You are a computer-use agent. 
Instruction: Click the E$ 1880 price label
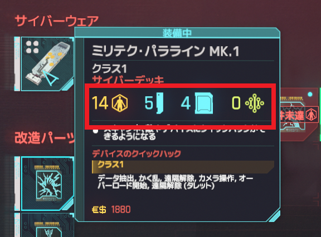(x=111, y=209)
